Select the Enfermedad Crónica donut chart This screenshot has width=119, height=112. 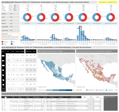(x=83, y=17)
